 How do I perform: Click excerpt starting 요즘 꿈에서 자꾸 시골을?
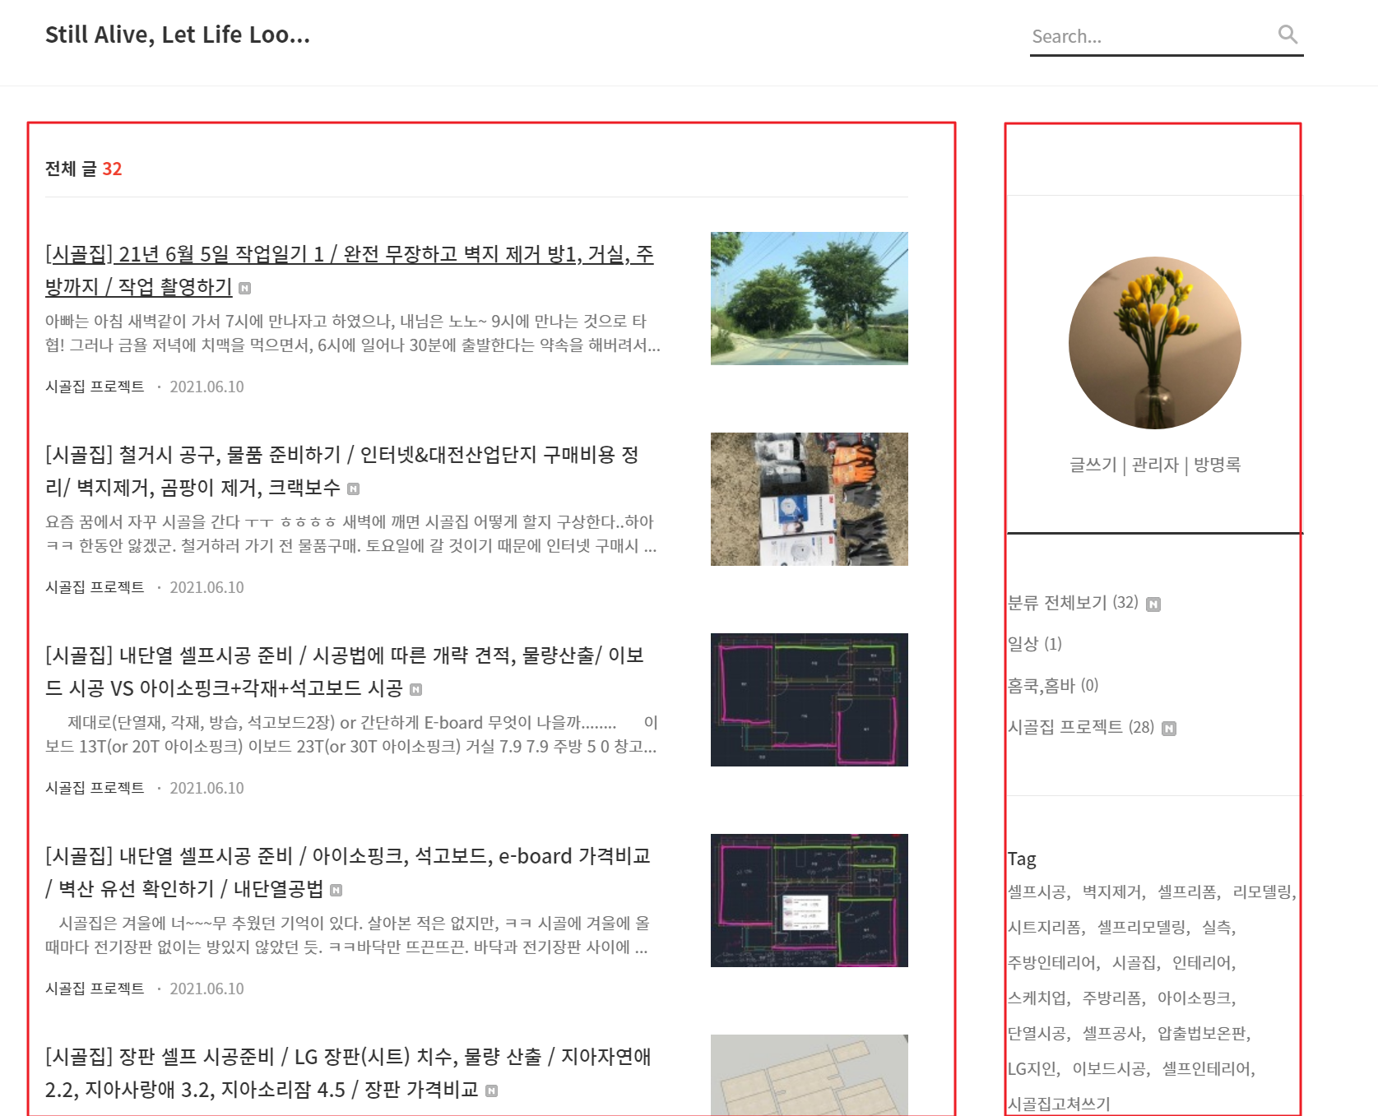pos(351,534)
